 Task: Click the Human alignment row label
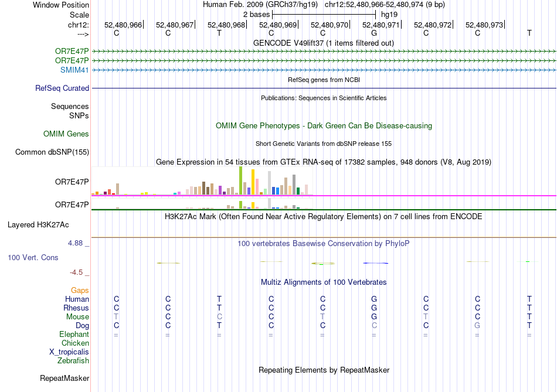(77, 299)
